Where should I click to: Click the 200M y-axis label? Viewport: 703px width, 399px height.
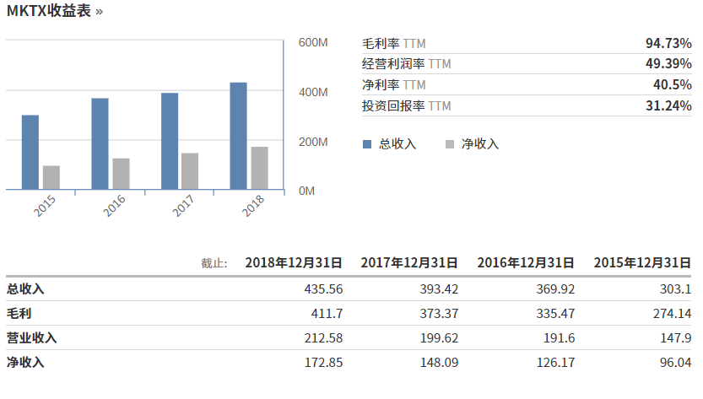point(313,142)
